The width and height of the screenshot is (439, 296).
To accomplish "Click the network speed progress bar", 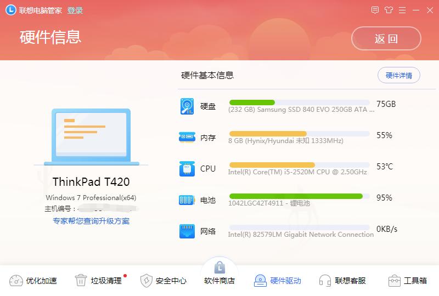I will pos(299,227).
